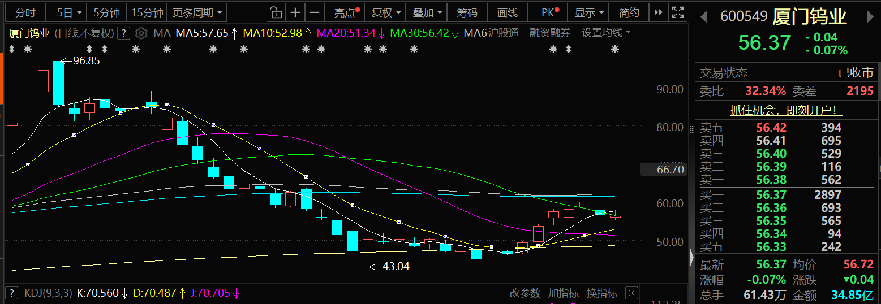Select the 卖一 ask row at 56.38
881x304 pixels.
(787, 180)
